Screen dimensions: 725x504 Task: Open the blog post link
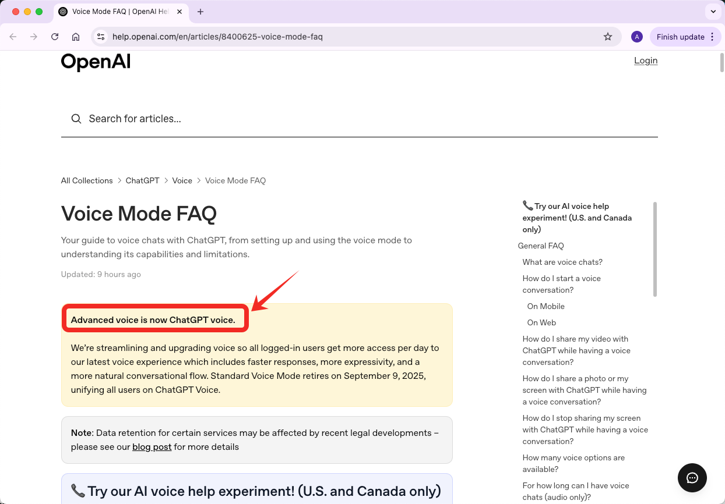pyautogui.click(x=152, y=447)
